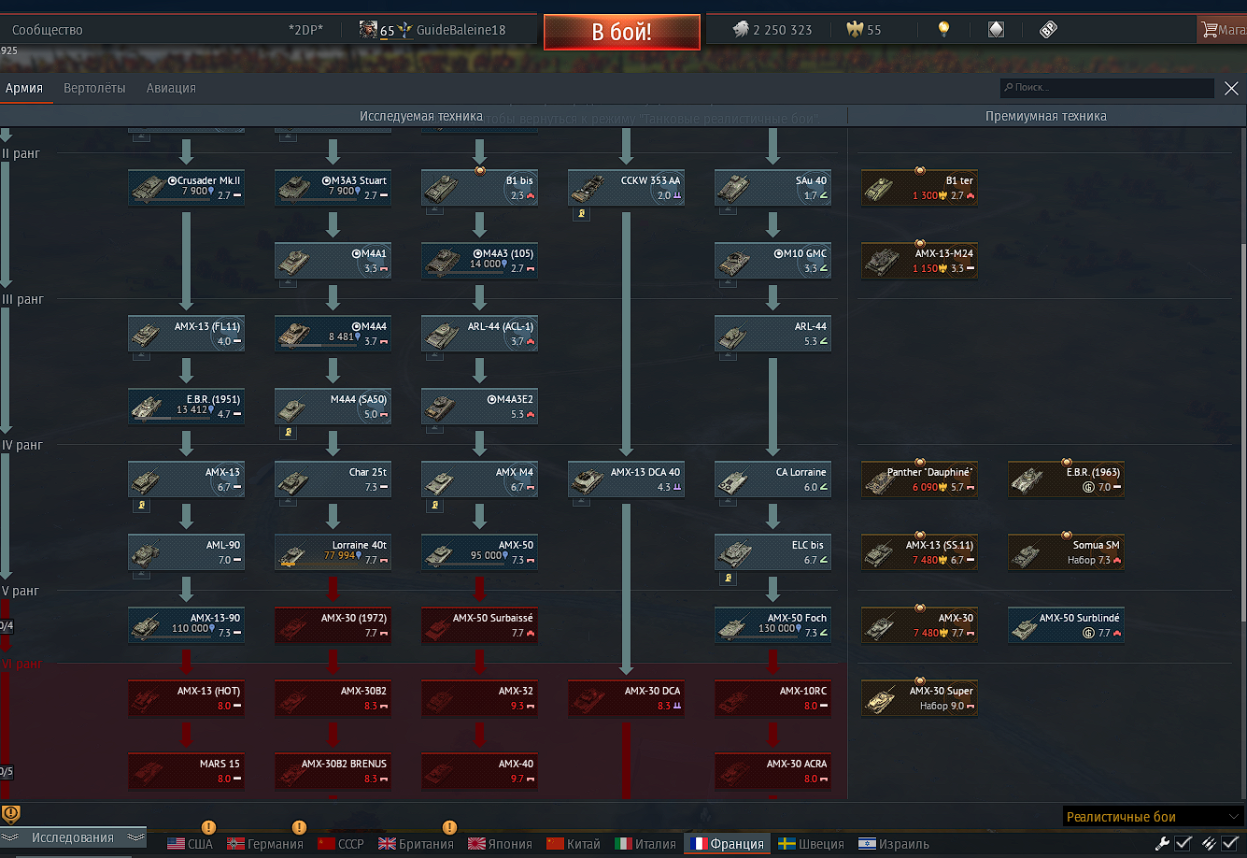
Task: Select the Израиль nation tab
Action: tap(894, 844)
